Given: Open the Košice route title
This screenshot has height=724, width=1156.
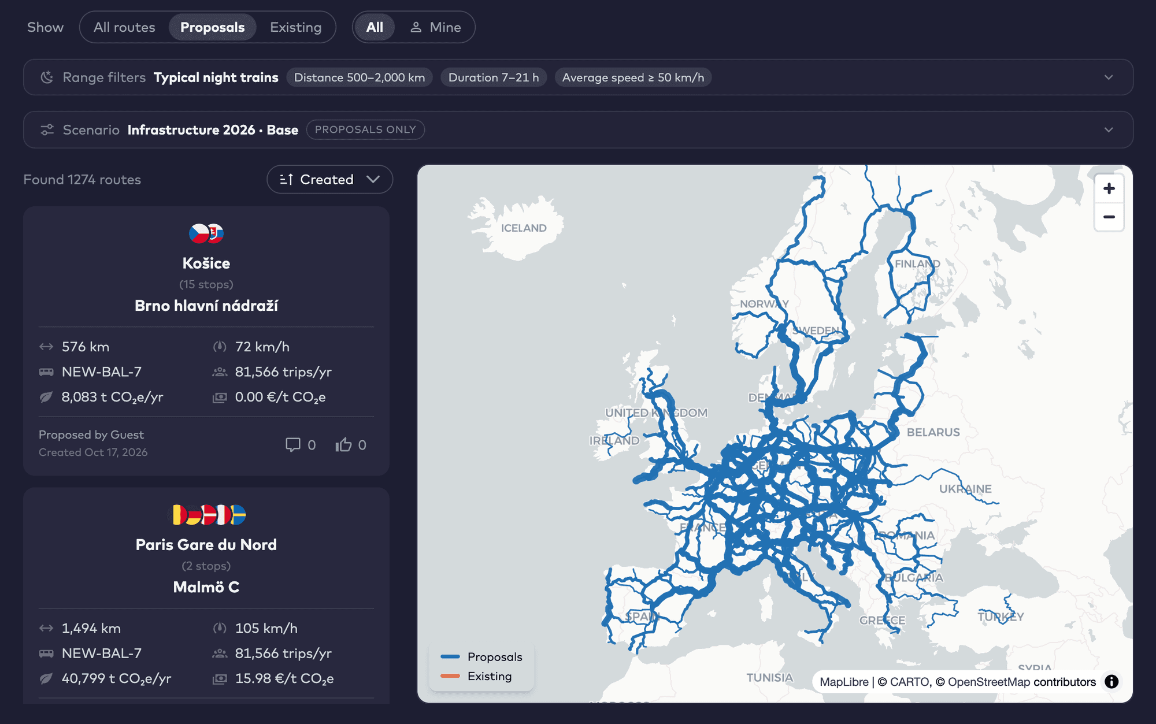Looking at the screenshot, I should pyautogui.click(x=206, y=263).
